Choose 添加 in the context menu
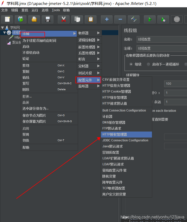The image size is (187, 222). click(49, 34)
